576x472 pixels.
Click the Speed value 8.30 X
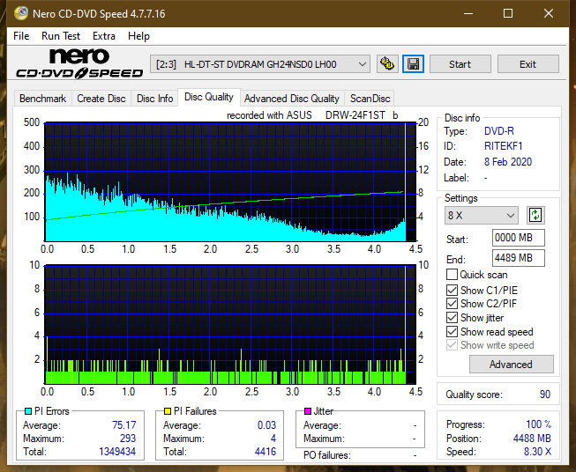point(537,452)
